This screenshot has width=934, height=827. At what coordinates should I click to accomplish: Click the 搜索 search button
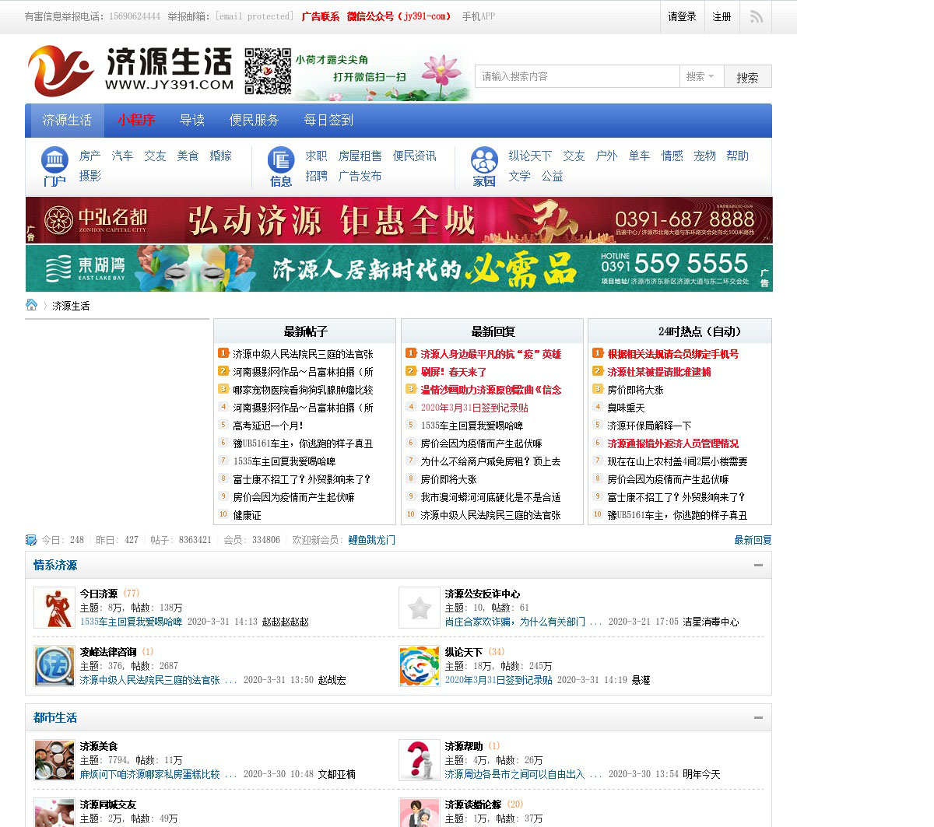point(748,77)
